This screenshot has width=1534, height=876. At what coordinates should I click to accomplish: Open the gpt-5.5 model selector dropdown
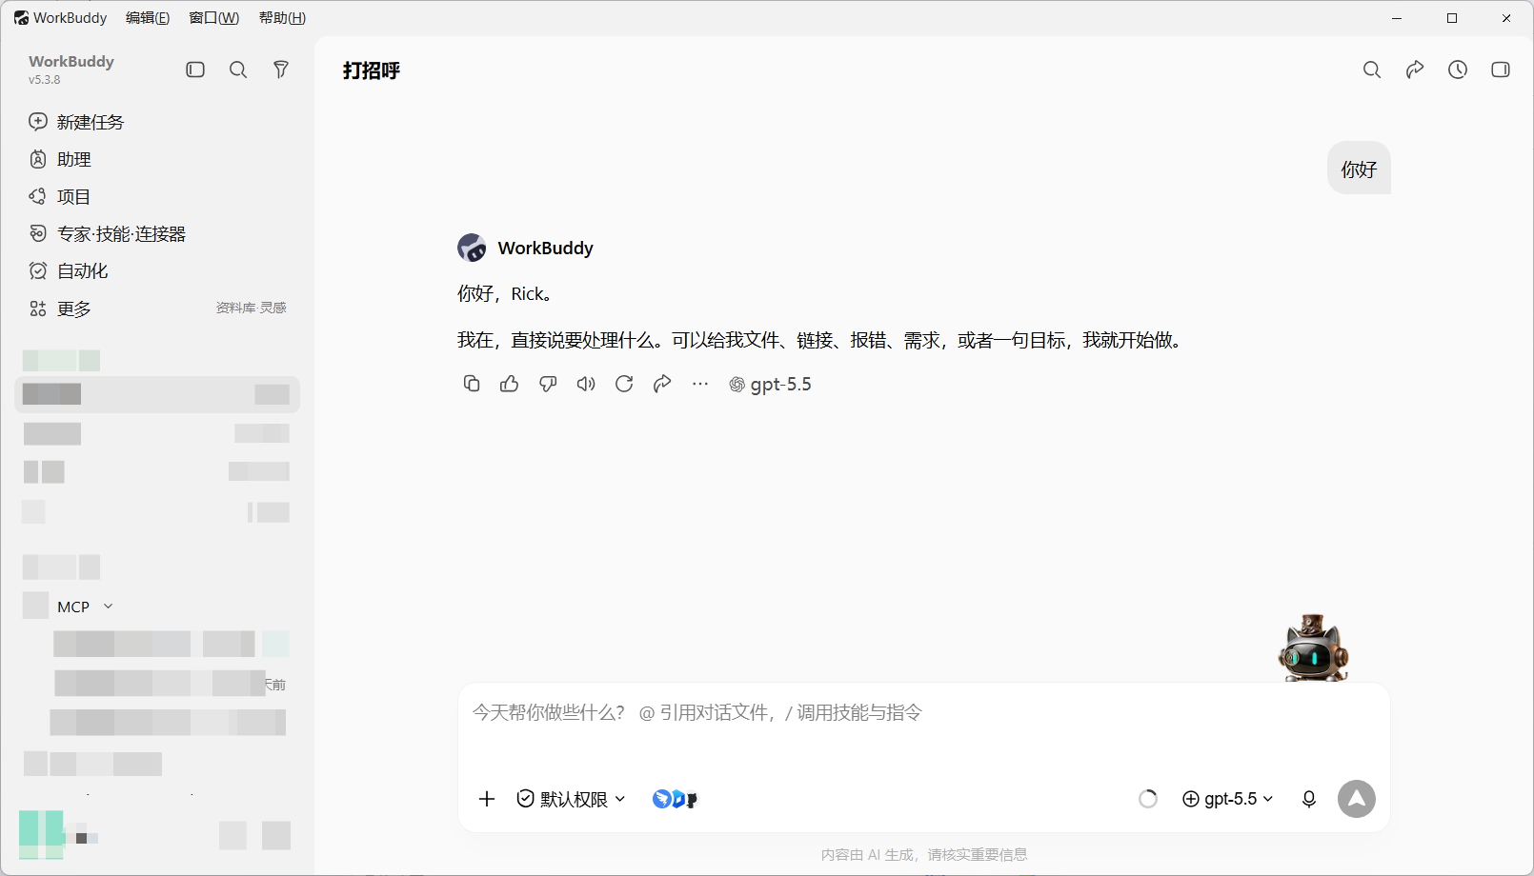coord(1227,799)
